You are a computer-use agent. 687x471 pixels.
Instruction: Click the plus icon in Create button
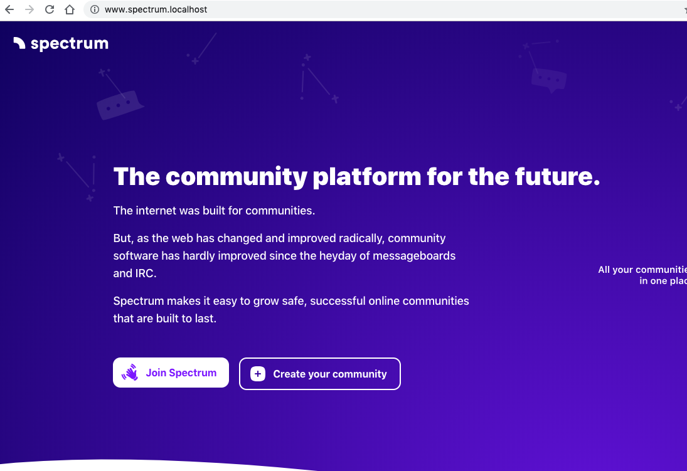tap(258, 374)
